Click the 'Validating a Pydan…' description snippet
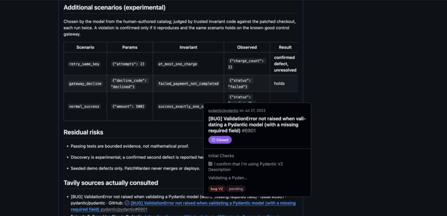 pyautogui.click(x=227, y=178)
